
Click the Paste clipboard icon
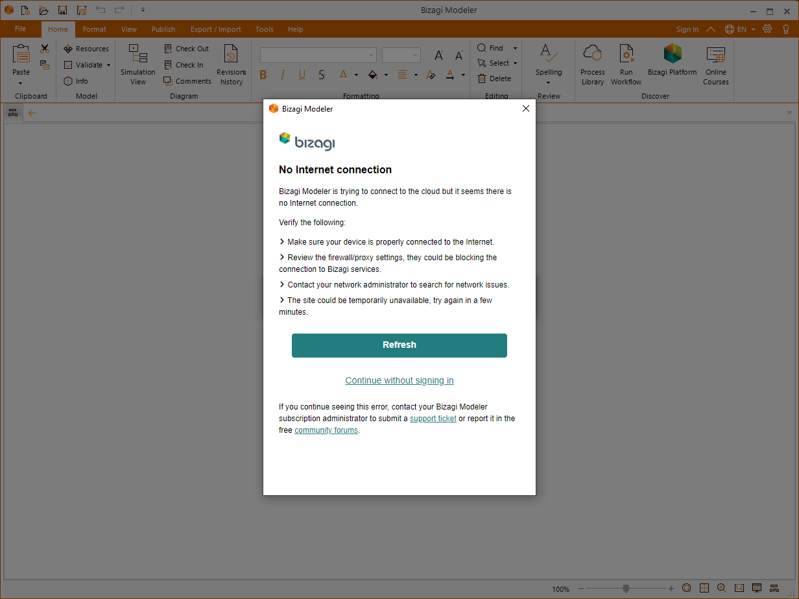pos(21,54)
